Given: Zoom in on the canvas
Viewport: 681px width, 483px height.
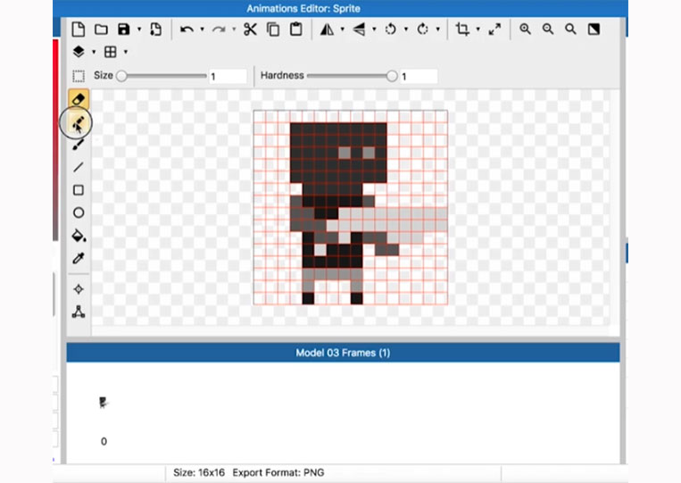Looking at the screenshot, I should pos(525,29).
